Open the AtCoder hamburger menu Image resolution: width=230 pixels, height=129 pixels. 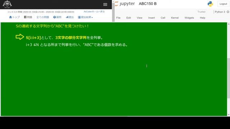105,5
